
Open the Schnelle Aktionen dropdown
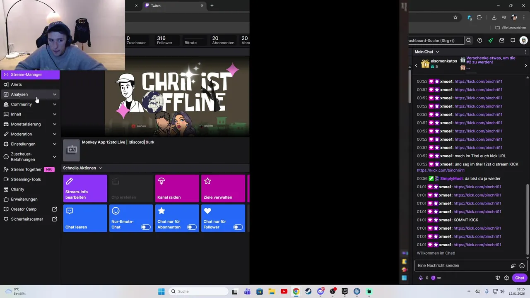click(x=82, y=168)
